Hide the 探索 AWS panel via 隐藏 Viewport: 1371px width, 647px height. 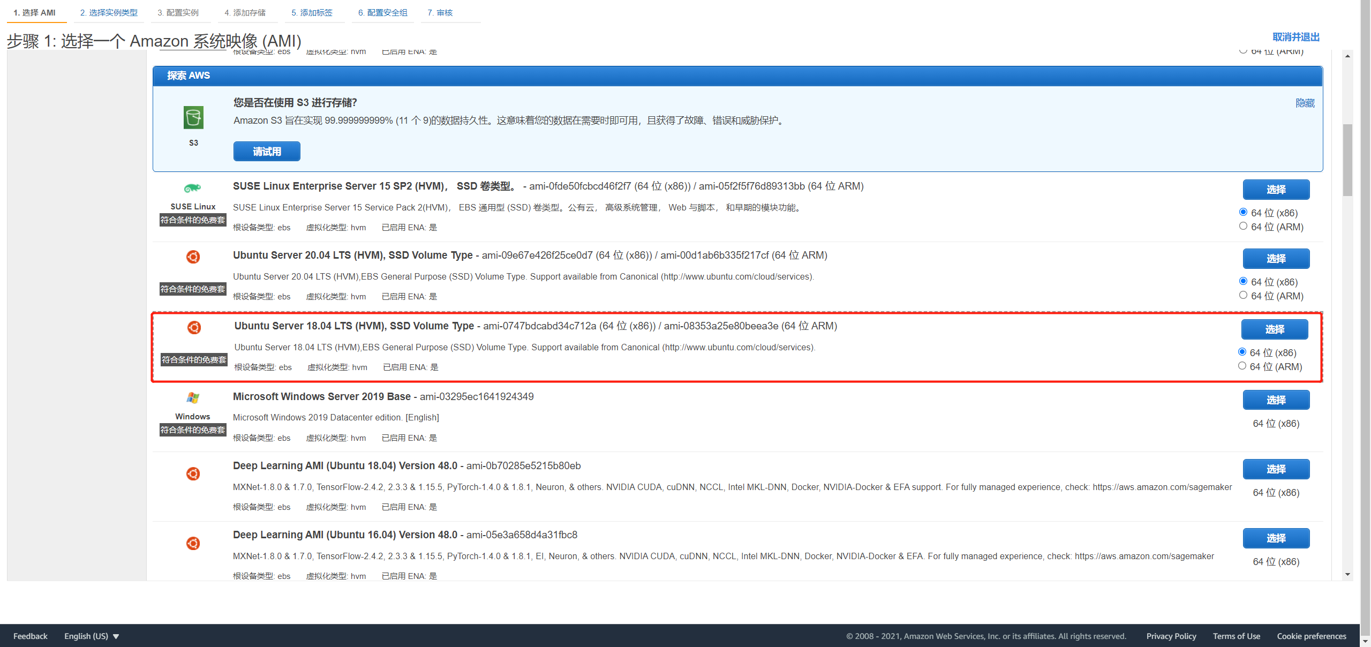pyautogui.click(x=1305, y=103)
